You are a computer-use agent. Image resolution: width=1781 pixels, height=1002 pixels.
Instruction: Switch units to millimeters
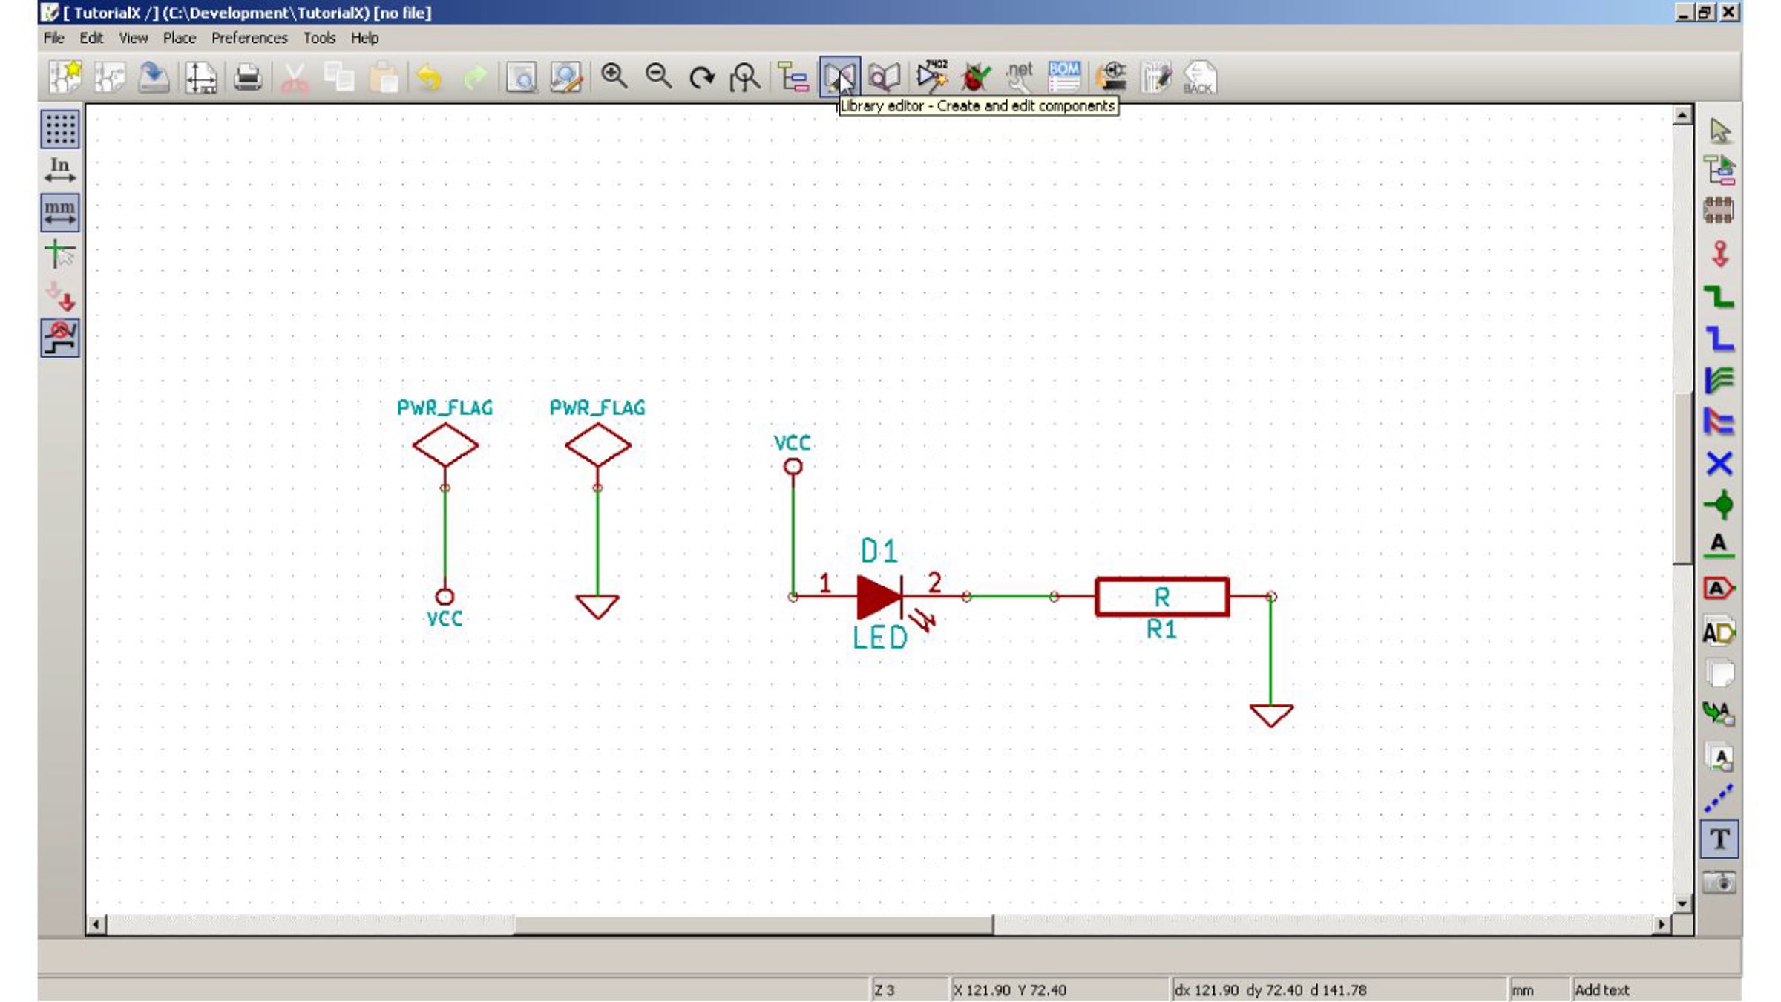pyautogui.click(x=60, y=212)
